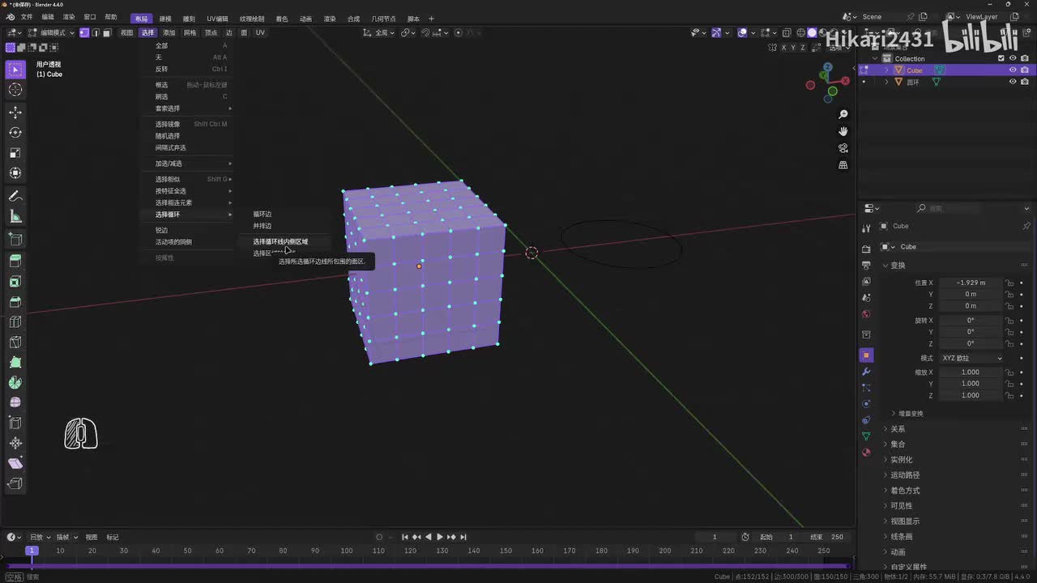
Task: Enable vertex select mode
Action: tap(84, 32)
